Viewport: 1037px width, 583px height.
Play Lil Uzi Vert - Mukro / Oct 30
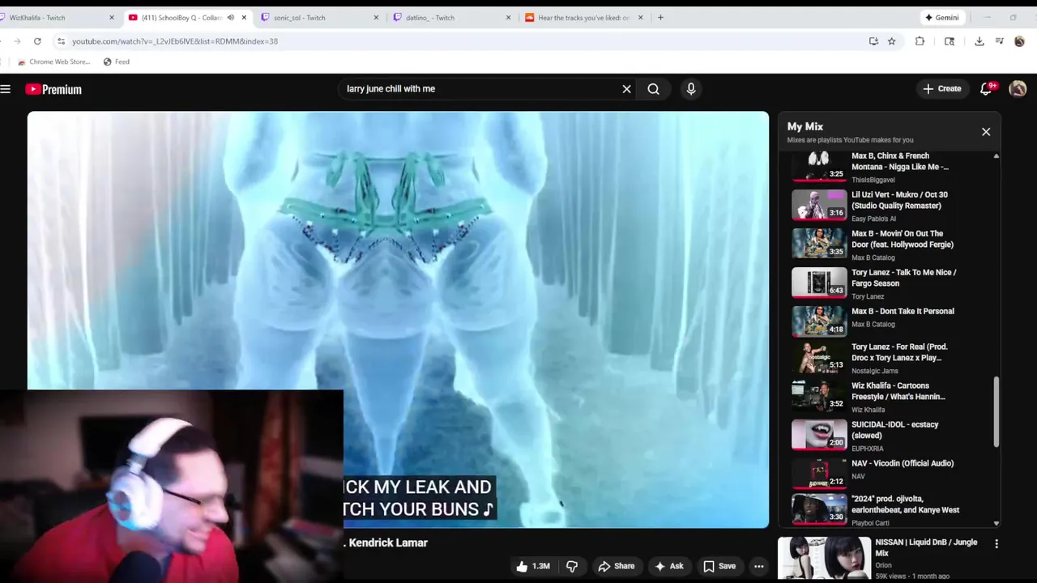pos(889,206)
